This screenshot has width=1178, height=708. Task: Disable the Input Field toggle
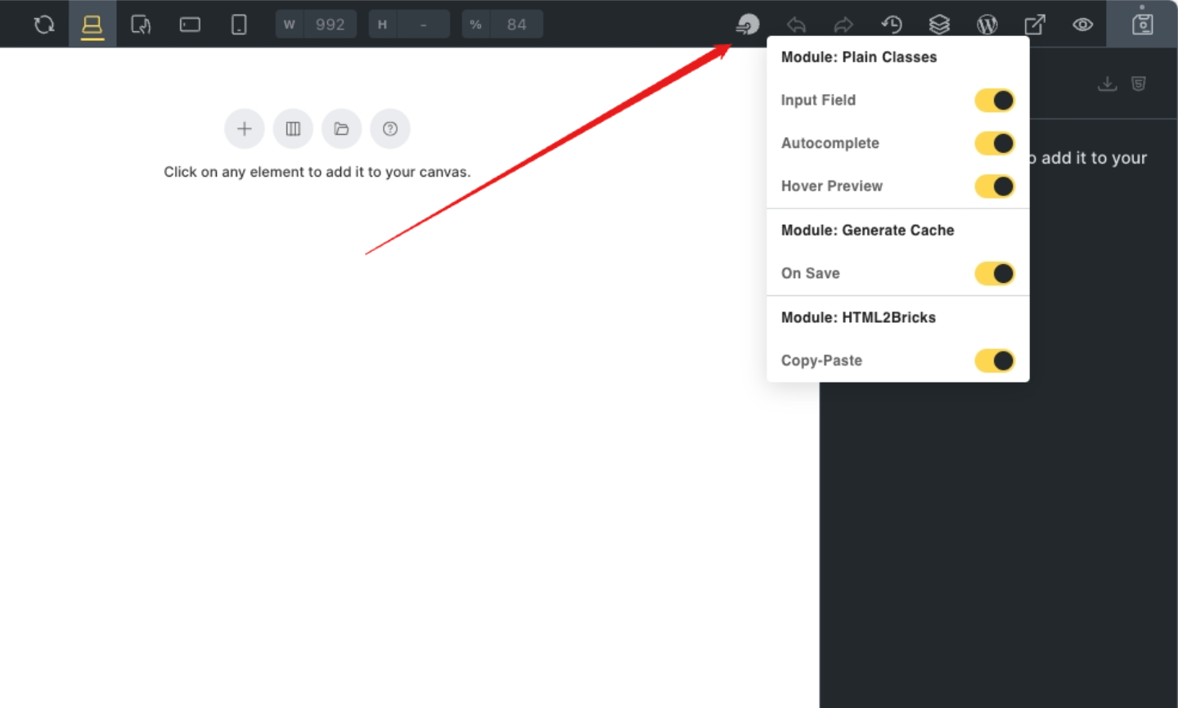[994, 100]
